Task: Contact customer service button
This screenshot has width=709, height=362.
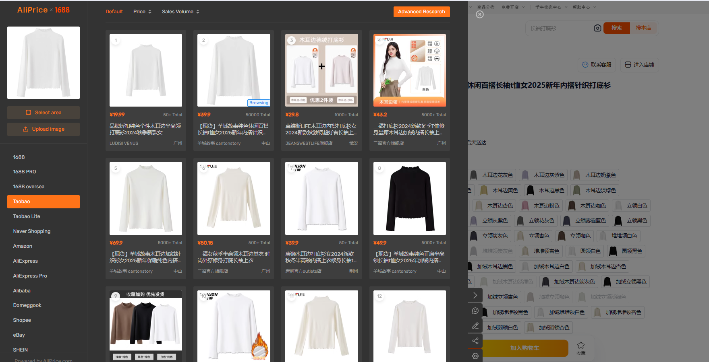Action: point(597,65)
